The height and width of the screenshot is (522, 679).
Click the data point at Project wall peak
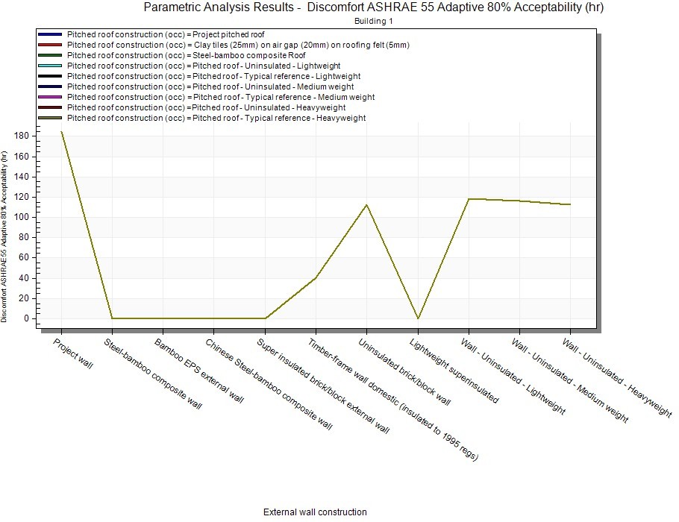[61, 131]
